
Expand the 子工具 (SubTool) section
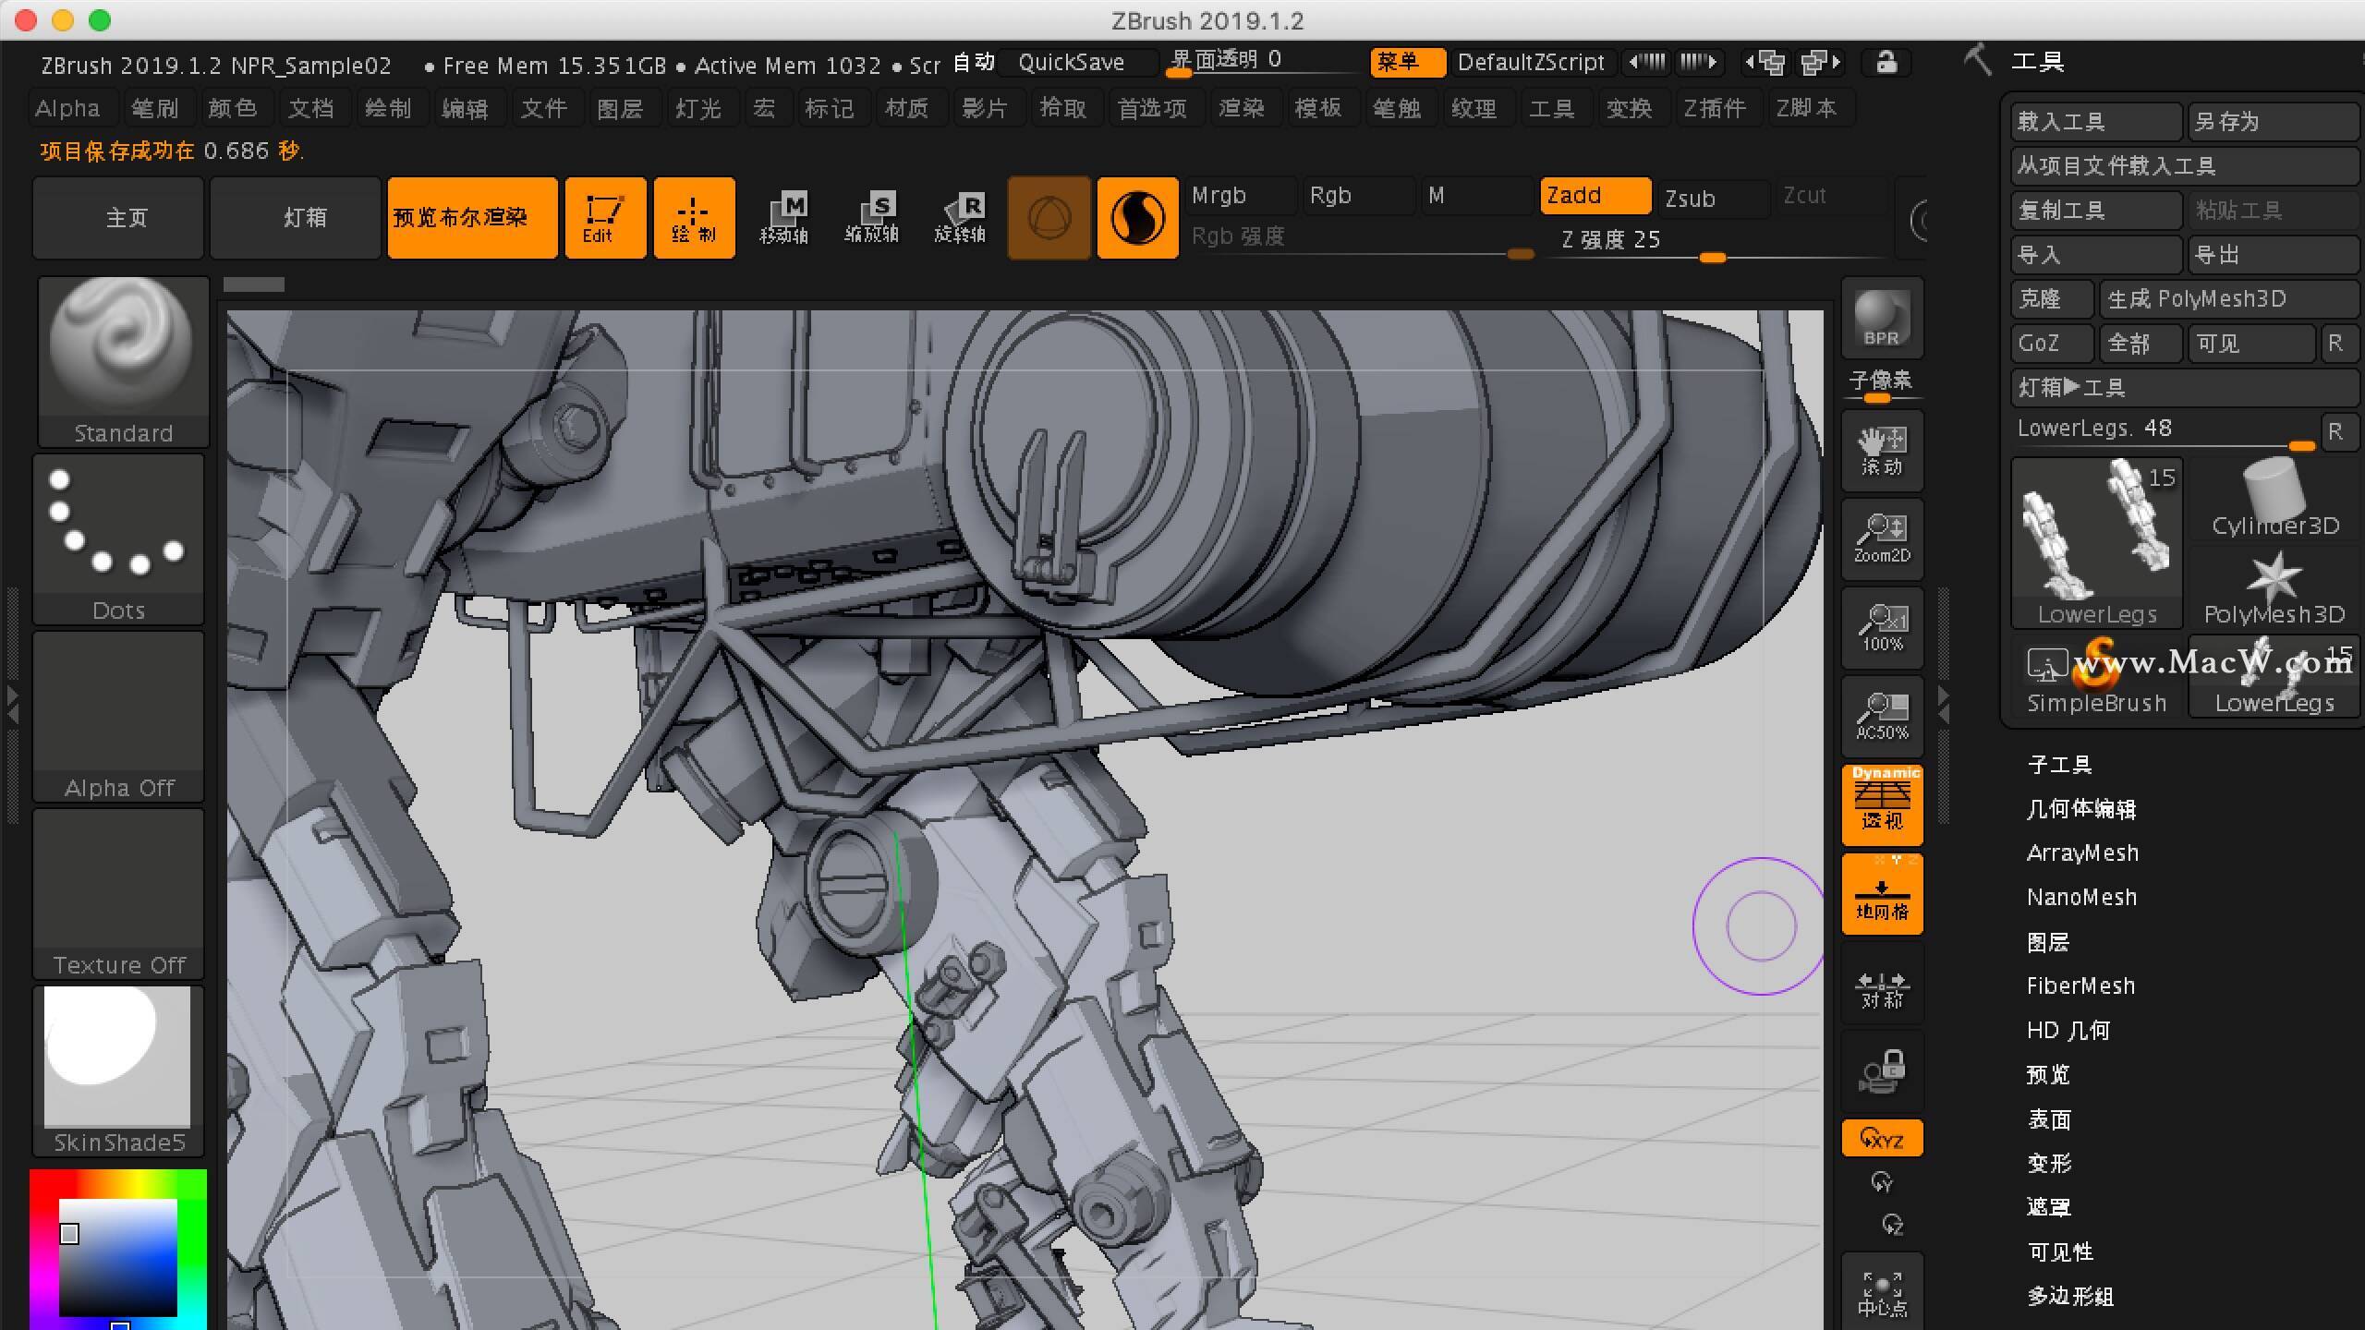[2059, 765]
